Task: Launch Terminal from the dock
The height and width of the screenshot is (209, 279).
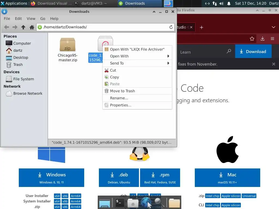Action: (119, 202)
